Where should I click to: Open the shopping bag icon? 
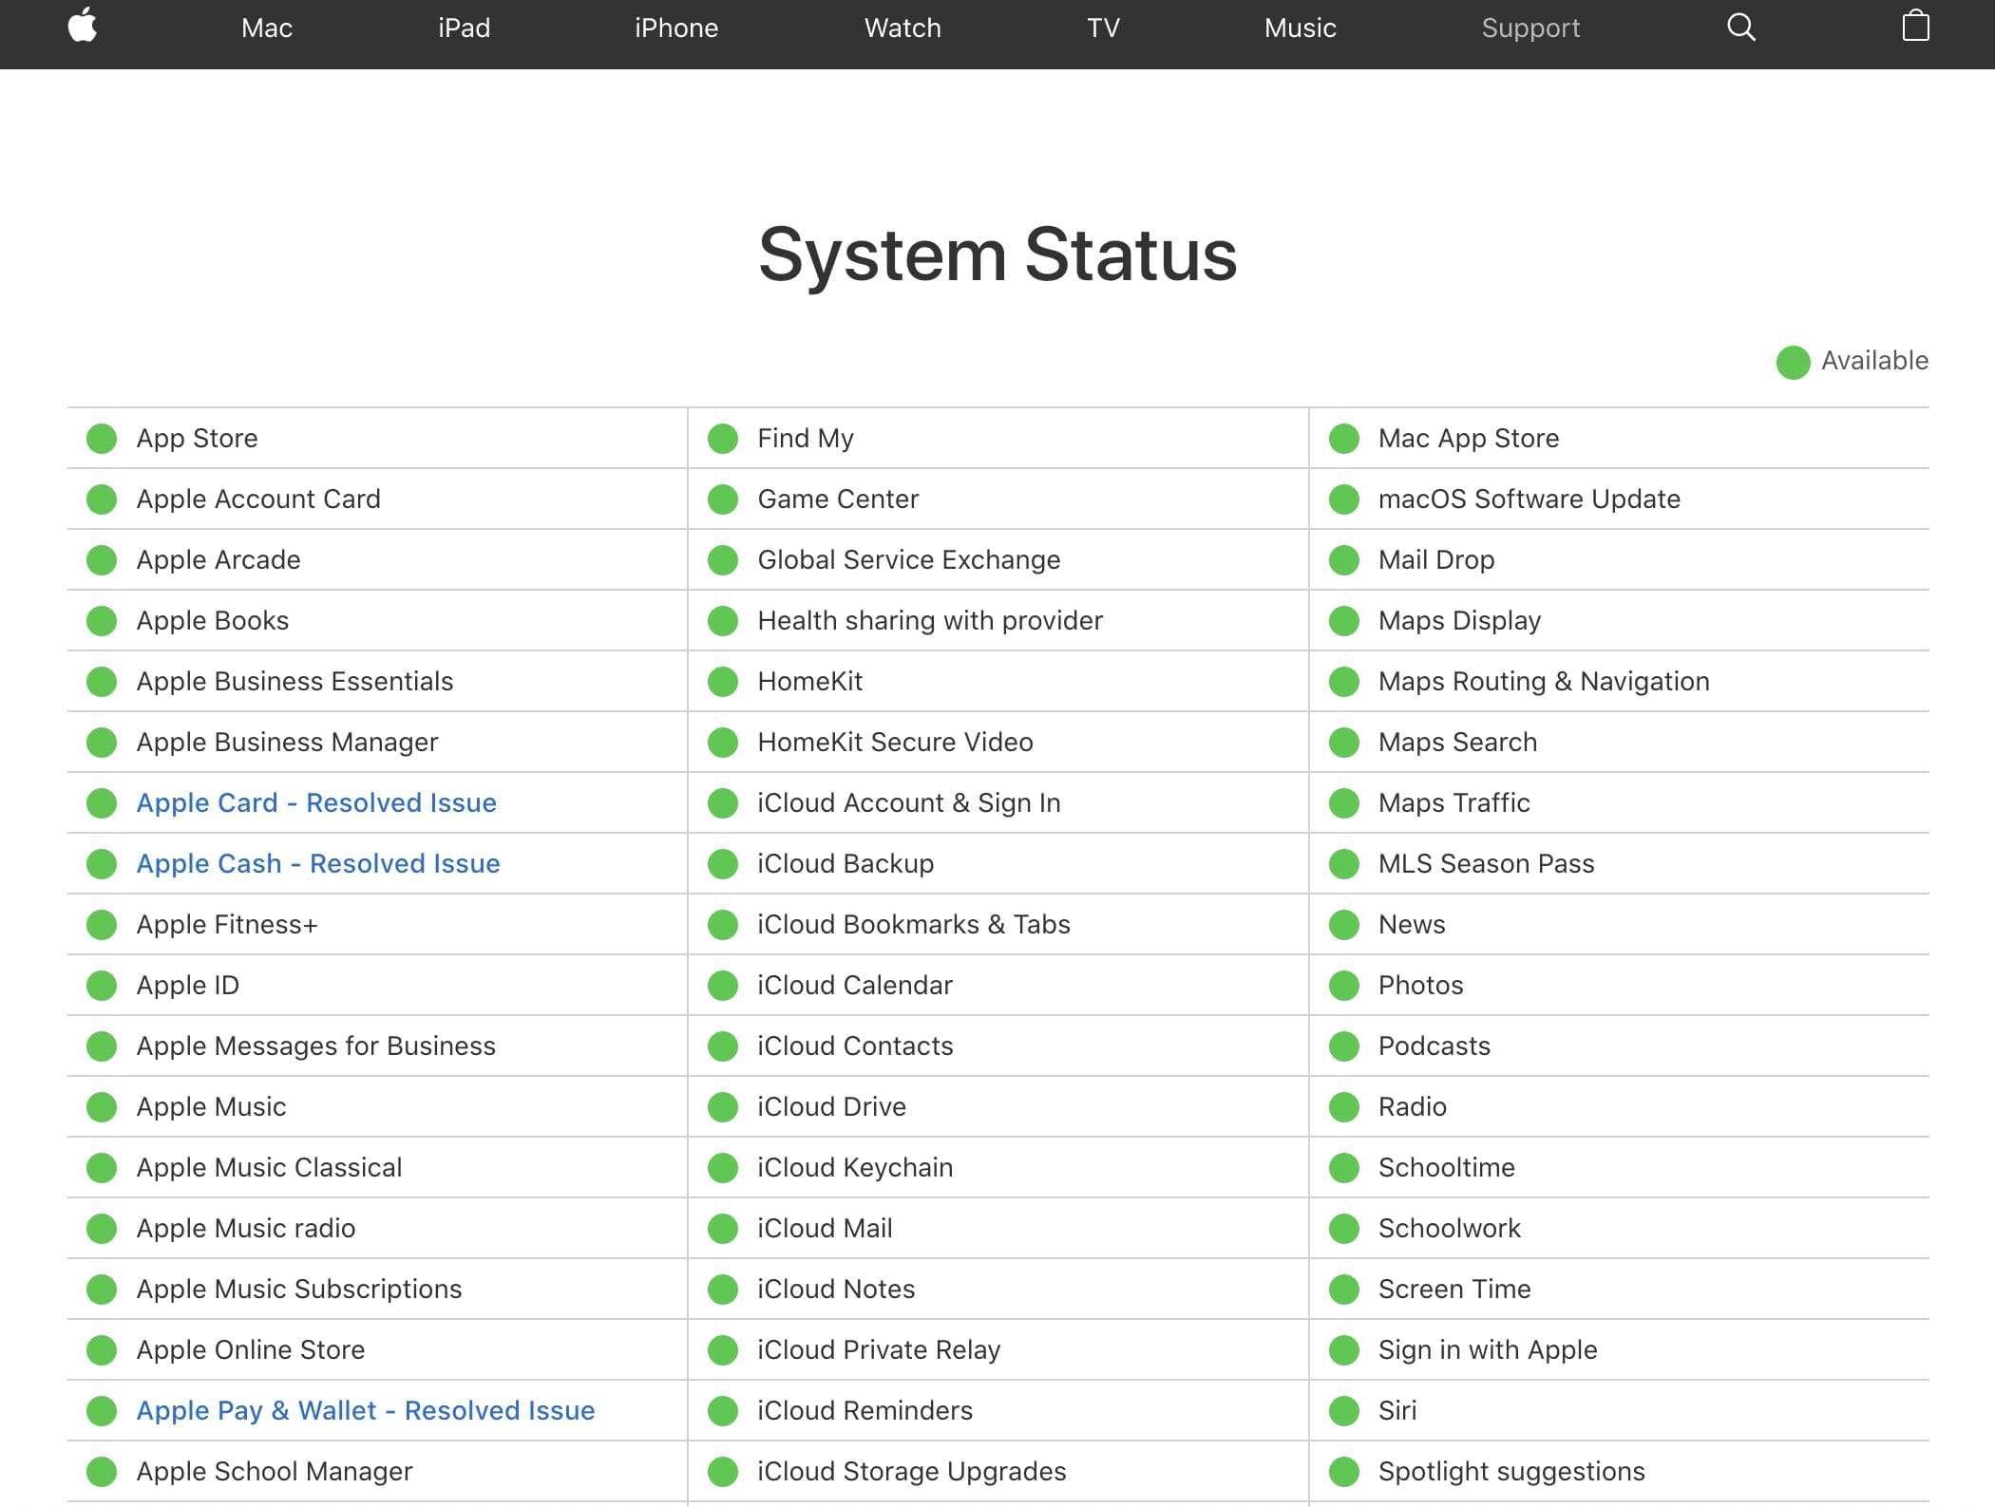[x=1915, y=26]
